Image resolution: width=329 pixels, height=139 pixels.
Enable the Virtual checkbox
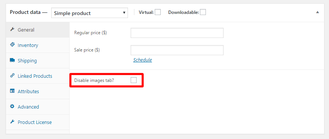coord(158,12)
